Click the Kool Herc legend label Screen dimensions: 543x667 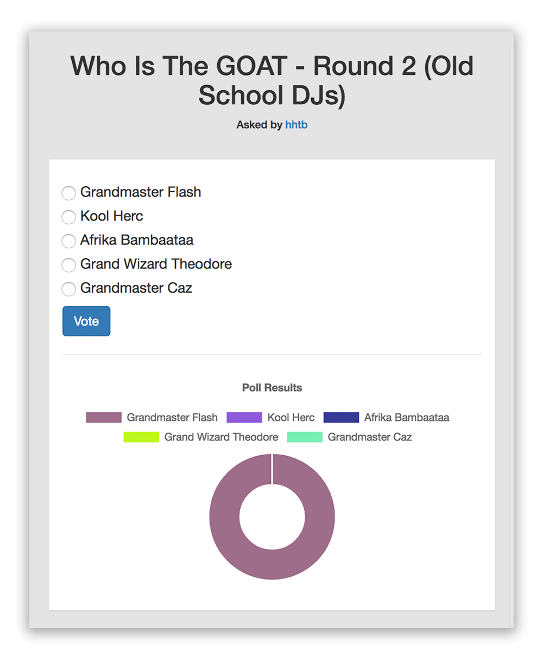pyautogui.click(x=291, y=418)
